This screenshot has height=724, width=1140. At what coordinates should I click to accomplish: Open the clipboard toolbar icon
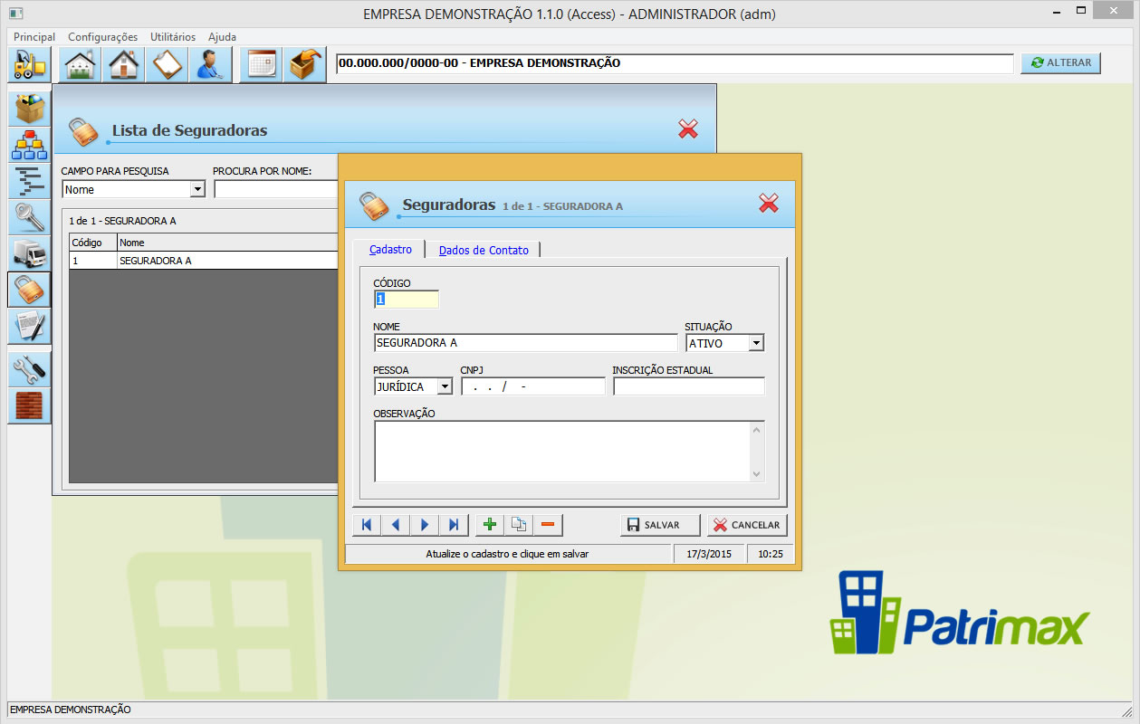167,65
